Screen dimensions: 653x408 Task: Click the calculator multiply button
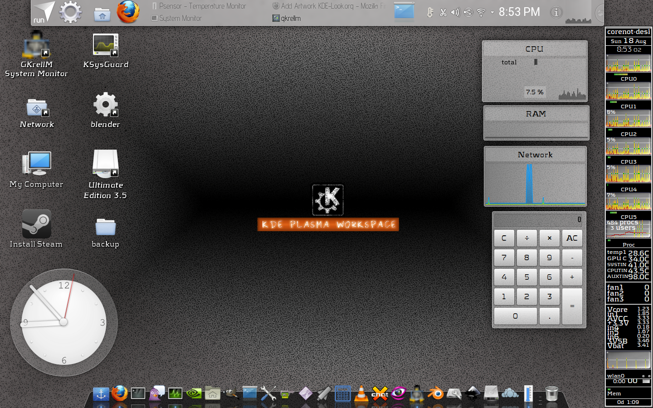550,238
